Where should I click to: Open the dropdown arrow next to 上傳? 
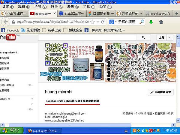click(x=170, y=37)
